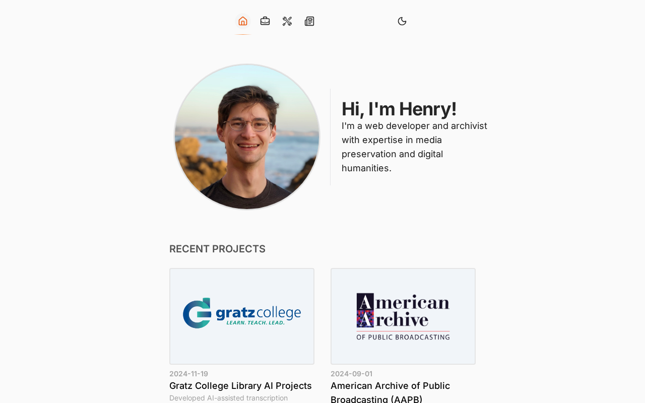The height and width of the screenshot is (403, 645).
Task: Toggle dark mode with moon icon
Action: point(402,21)
